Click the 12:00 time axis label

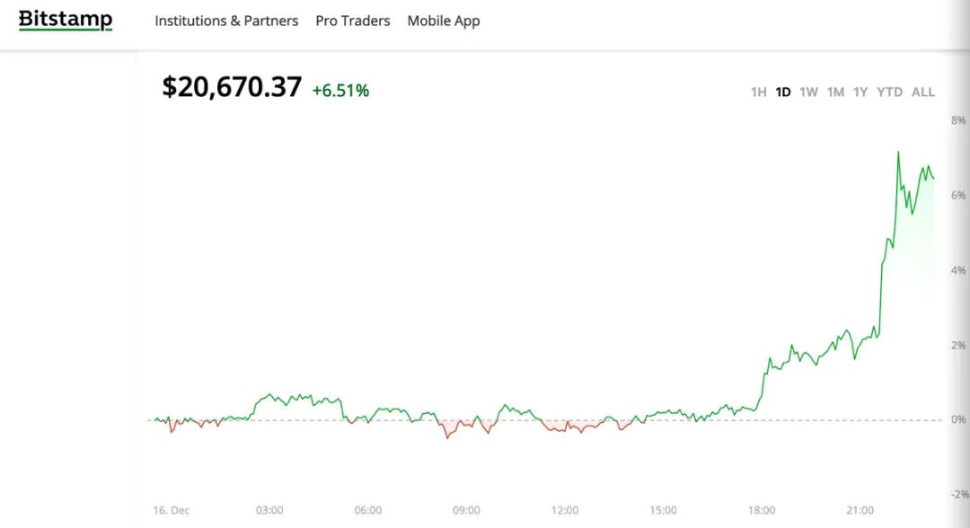(564, 510)
